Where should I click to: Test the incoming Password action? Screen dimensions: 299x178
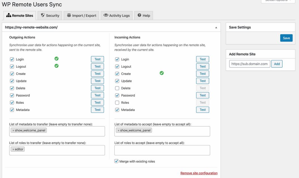(x=203, y=95)
